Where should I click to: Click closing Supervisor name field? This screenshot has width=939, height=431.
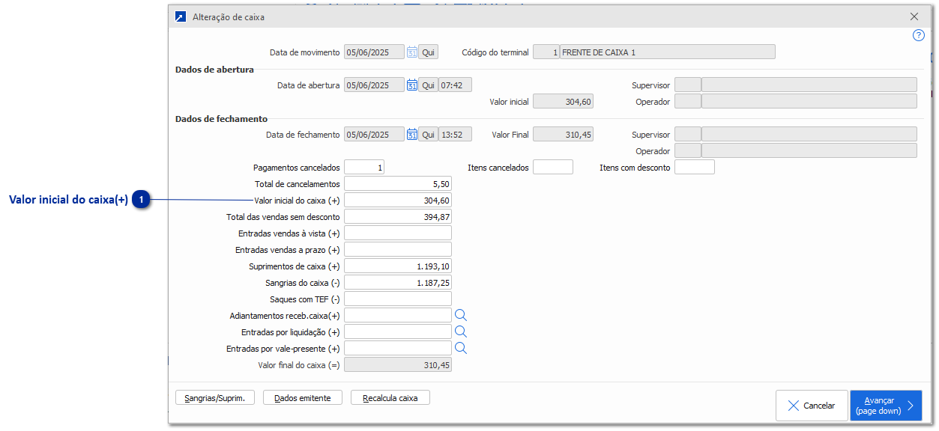809,135
